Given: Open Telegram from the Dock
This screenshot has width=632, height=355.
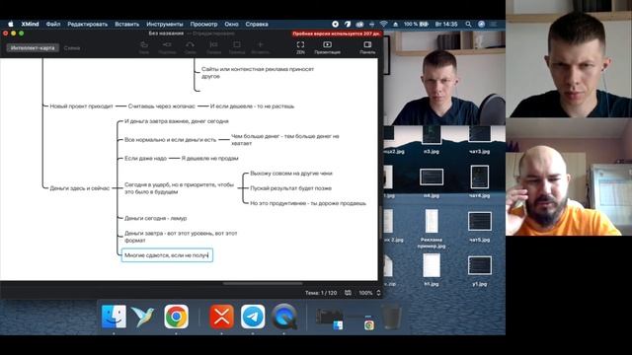Looking at the screenshot, I should pyautogui.click(x=253, y=317).
